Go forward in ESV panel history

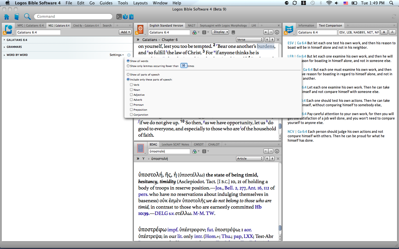click(x=271, y=32)
